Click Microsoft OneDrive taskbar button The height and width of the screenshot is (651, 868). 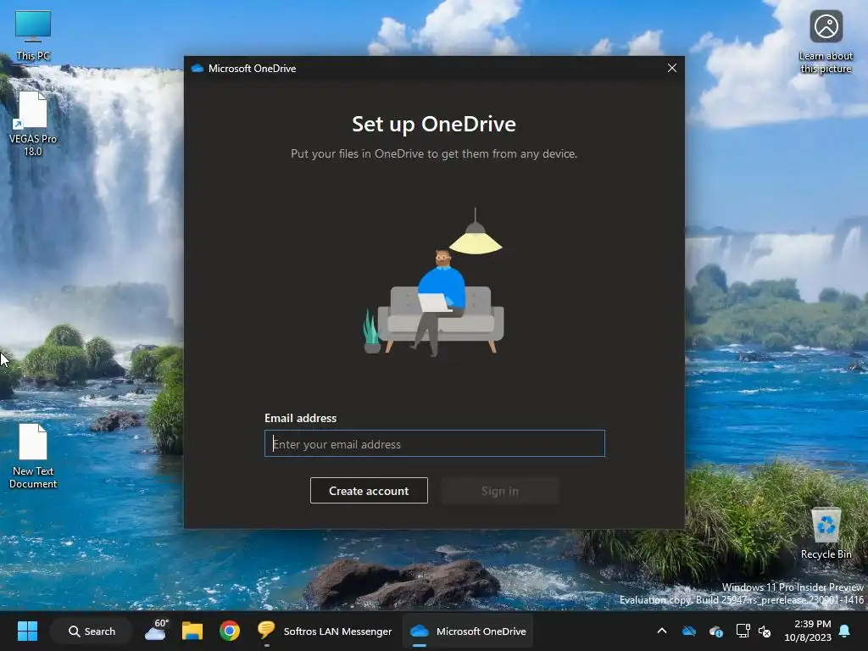pyautogui.click(x=468, y=631)
